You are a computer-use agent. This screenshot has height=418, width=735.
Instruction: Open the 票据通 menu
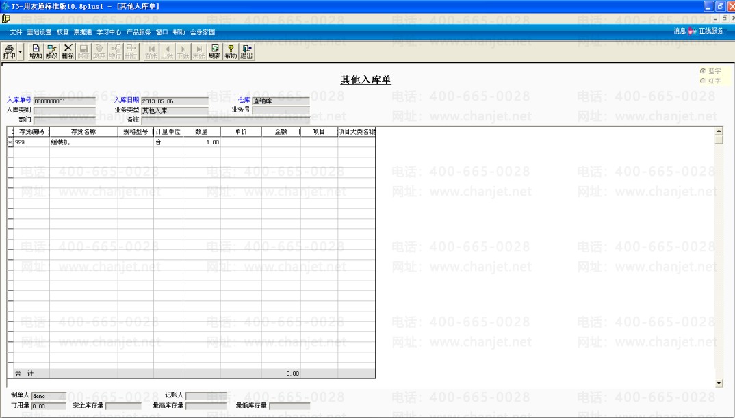pos(83,32)
